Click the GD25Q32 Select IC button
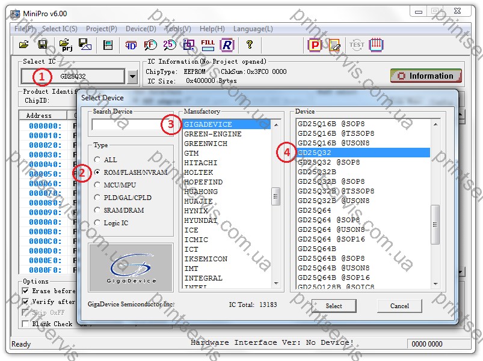This screenshot has width=483, height=361. coord(73,76)
